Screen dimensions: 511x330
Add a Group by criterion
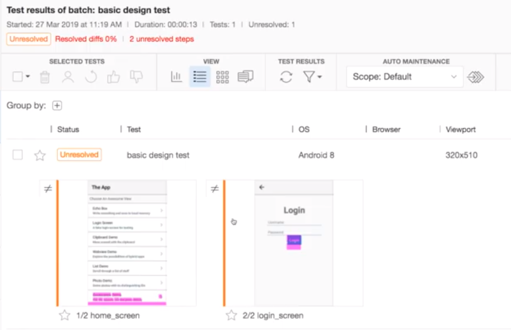point(57,106)
